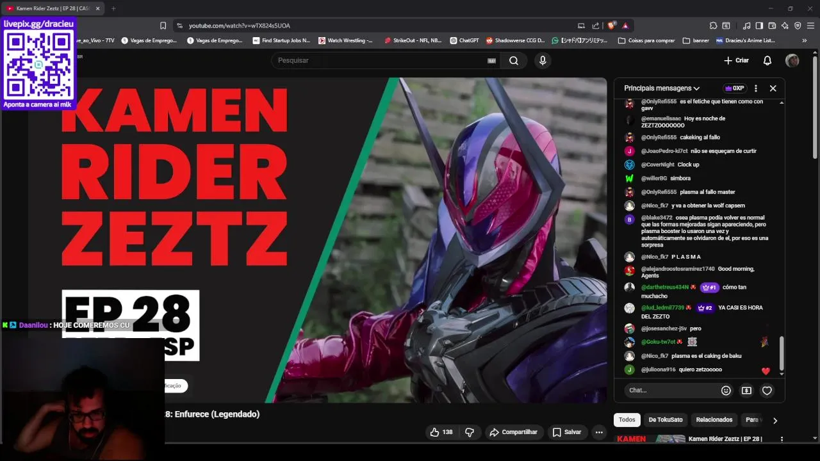The image size is (820, 461).
Task: Open a new browser tab
Action: click(113, 8)
